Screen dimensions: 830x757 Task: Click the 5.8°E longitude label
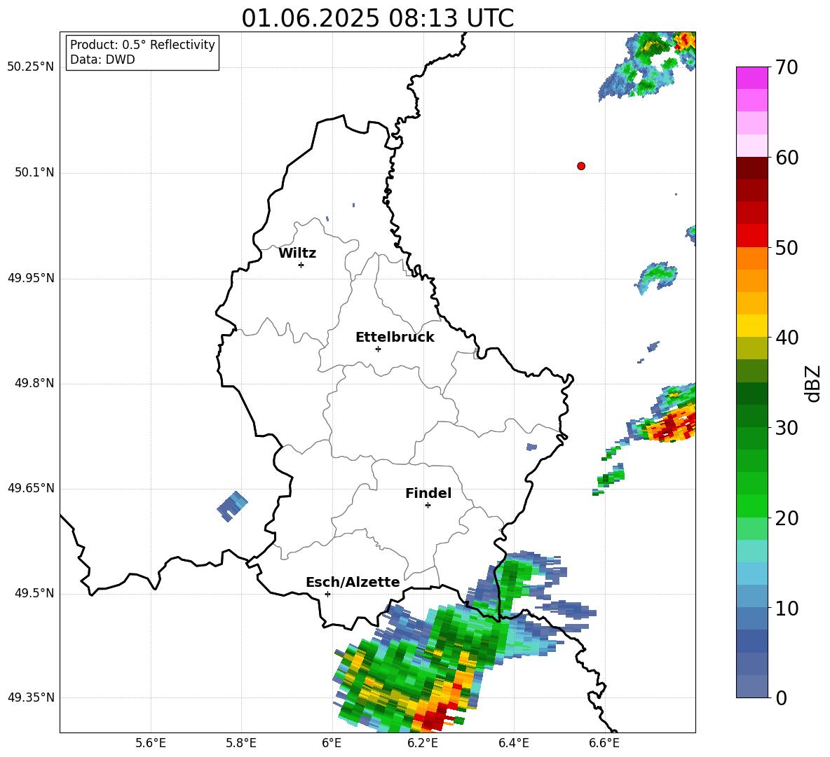(241, 743)
